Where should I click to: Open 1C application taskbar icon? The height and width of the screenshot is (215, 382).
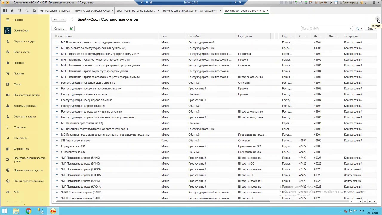click(53, 211)
